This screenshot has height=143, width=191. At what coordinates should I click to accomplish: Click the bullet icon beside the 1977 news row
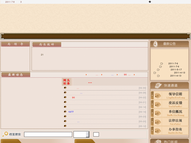click(x=65, y=112)
